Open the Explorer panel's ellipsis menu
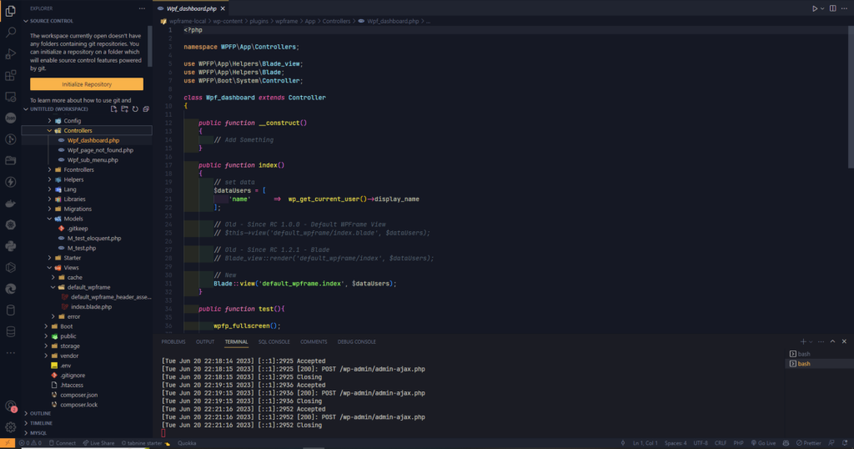The image size is (854, 449). click(x=142, y=8)
